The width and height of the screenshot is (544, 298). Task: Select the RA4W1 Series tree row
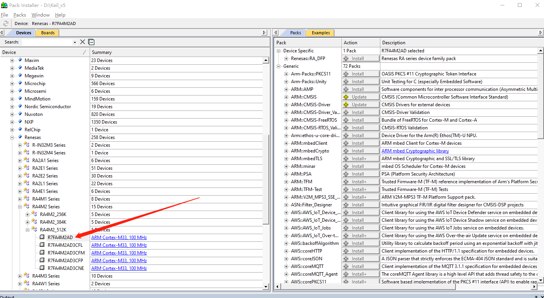46,283
